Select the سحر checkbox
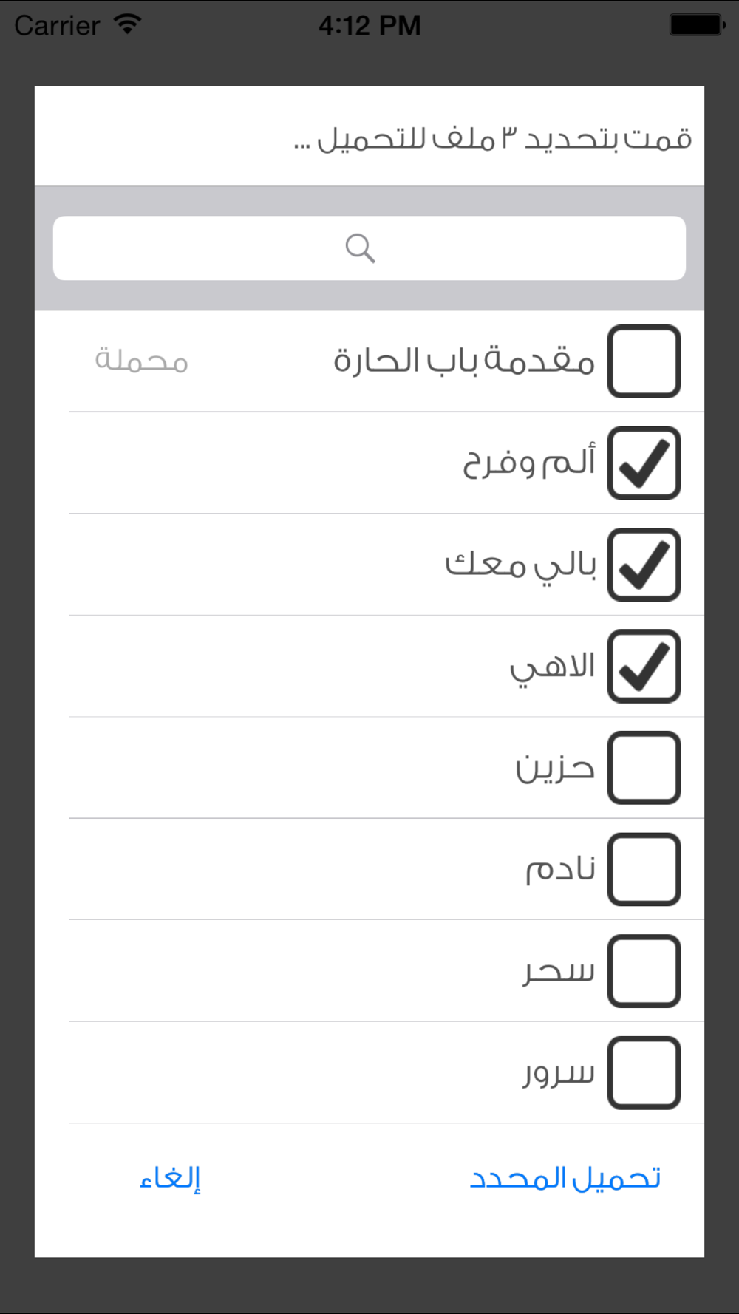The width and height of the screenshot is (739, 1314). click(x=644, y=971)
